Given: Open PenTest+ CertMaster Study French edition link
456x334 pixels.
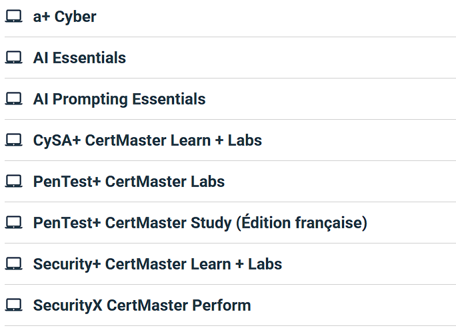Looking at the screenshot, I should pyautogui.click(x=200, y=223).
